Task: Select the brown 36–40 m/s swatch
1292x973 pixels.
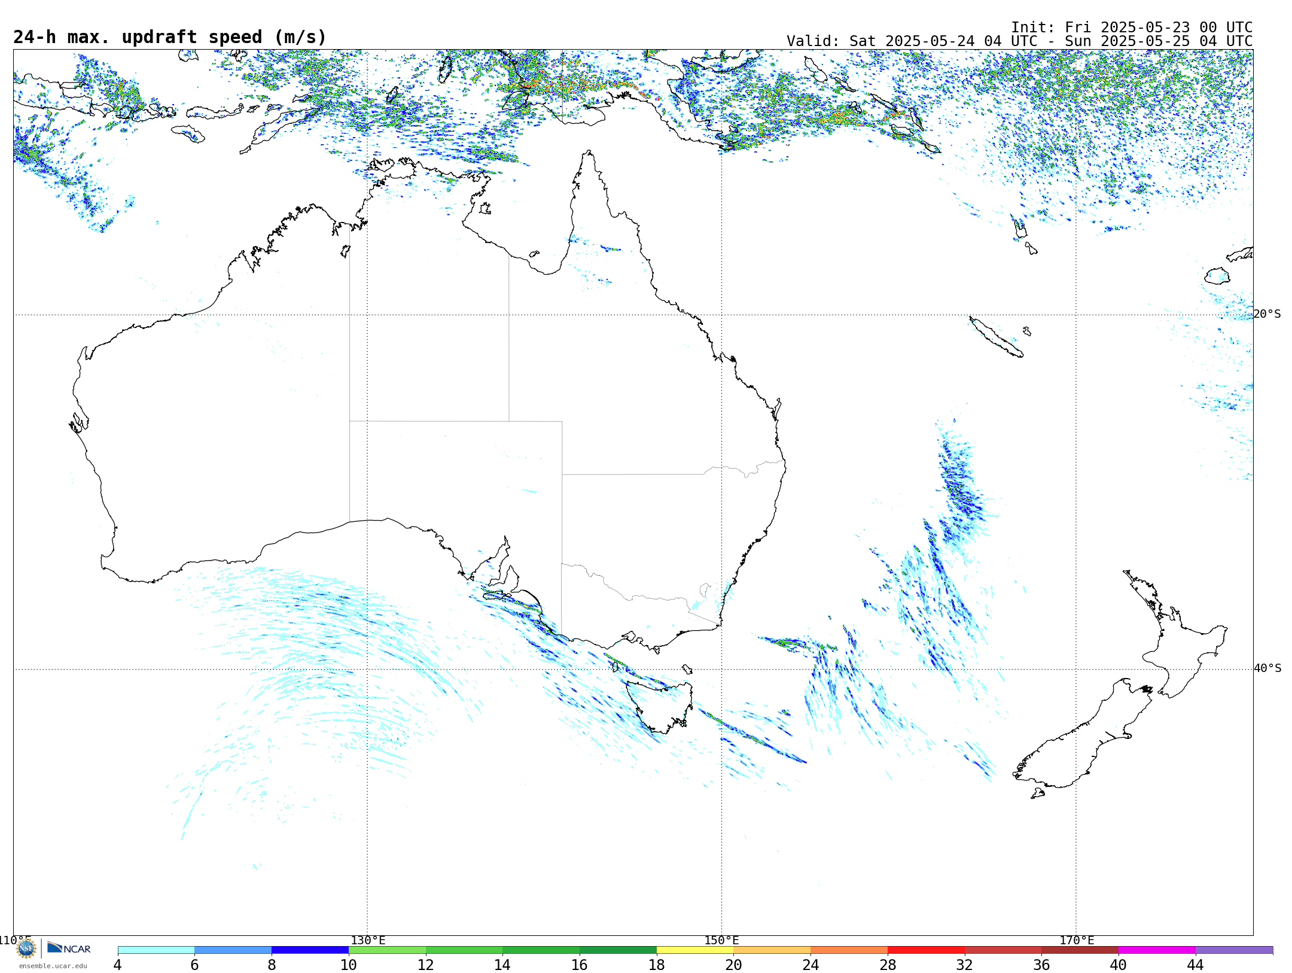Action: 1080,950
